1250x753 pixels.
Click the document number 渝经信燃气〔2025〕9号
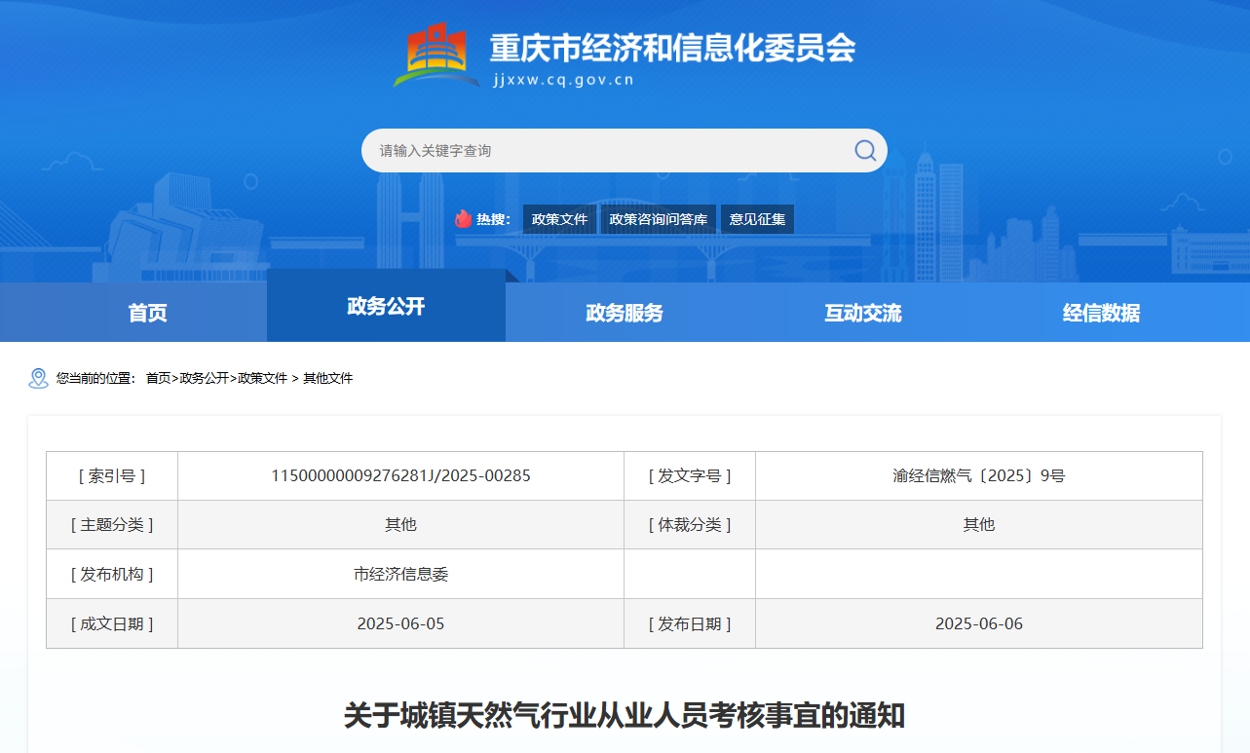pyautogui.click(x=978, y=476)
